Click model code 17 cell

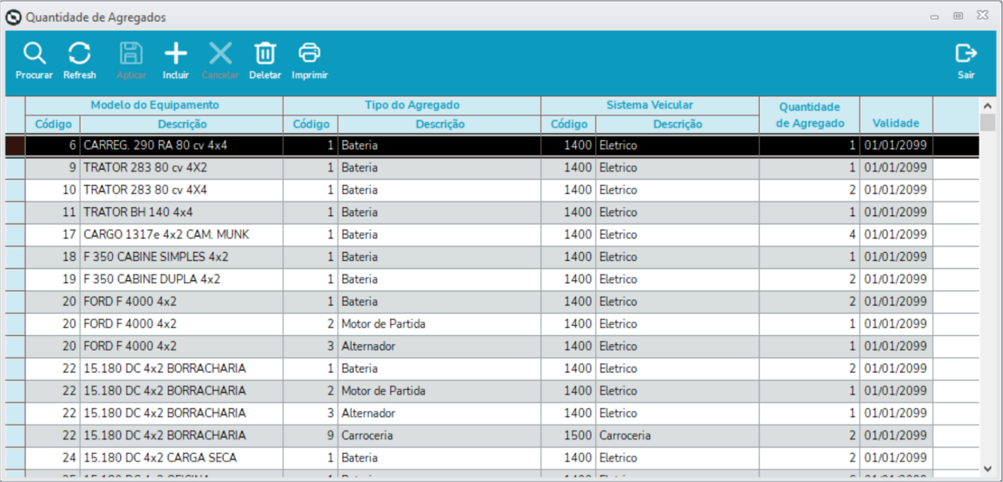[x=53, y=235]
